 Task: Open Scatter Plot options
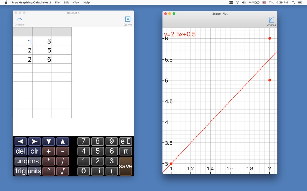pos(271,21)
